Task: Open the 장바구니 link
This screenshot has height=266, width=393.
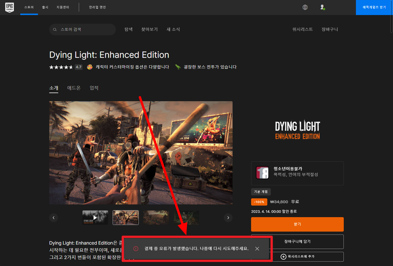Action: pos(330,29)
